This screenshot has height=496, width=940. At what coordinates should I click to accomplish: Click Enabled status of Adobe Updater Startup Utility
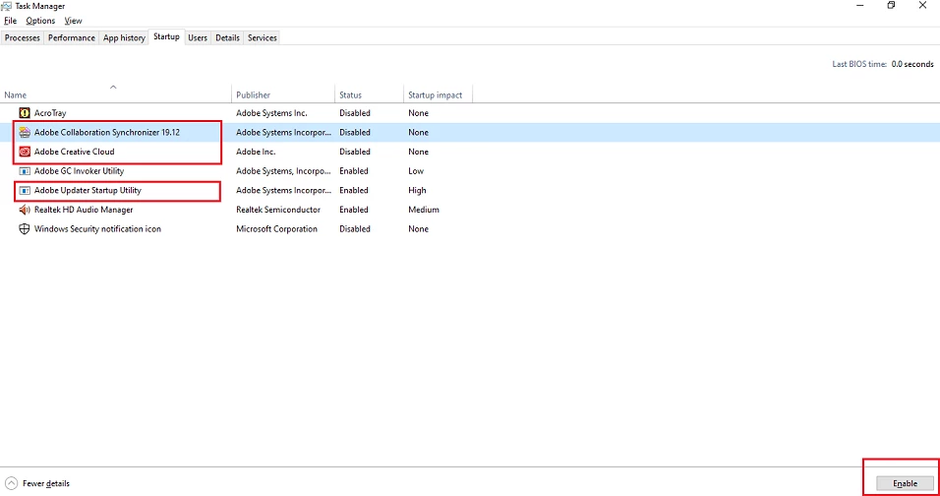click(354, 190)
